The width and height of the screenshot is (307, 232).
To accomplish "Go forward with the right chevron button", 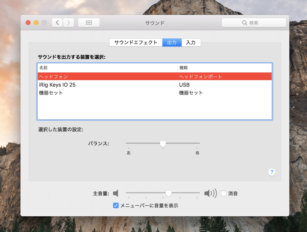I will 69,23.
